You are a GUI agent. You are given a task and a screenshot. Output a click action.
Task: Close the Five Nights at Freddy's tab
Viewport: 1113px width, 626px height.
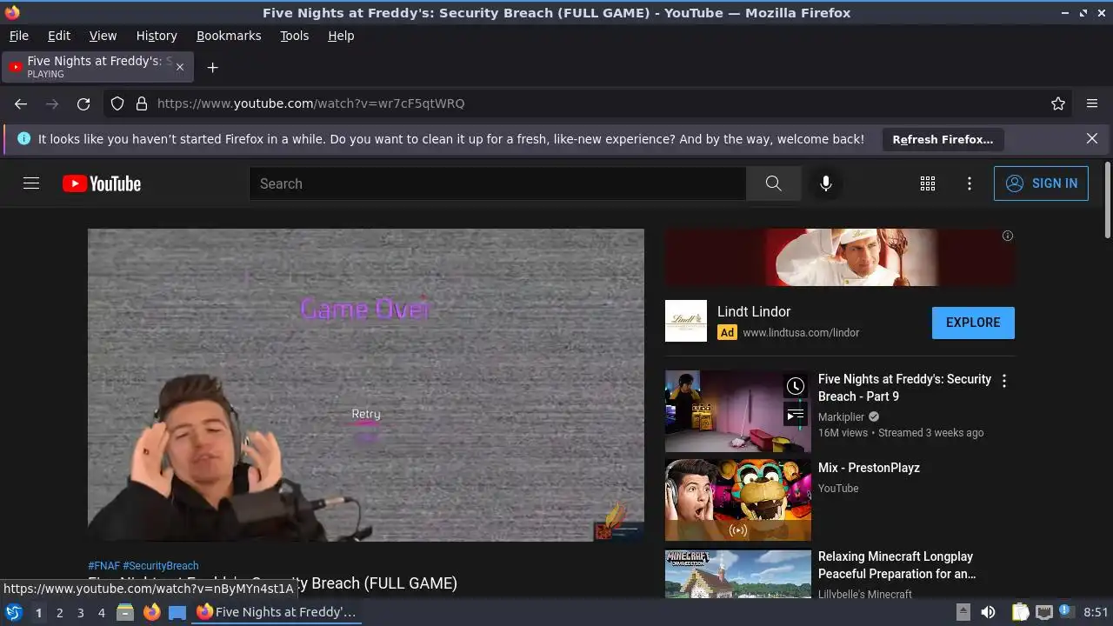[x=180, y=67]
